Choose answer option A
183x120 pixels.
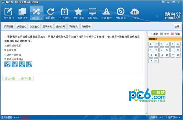(x=7, y=65)
